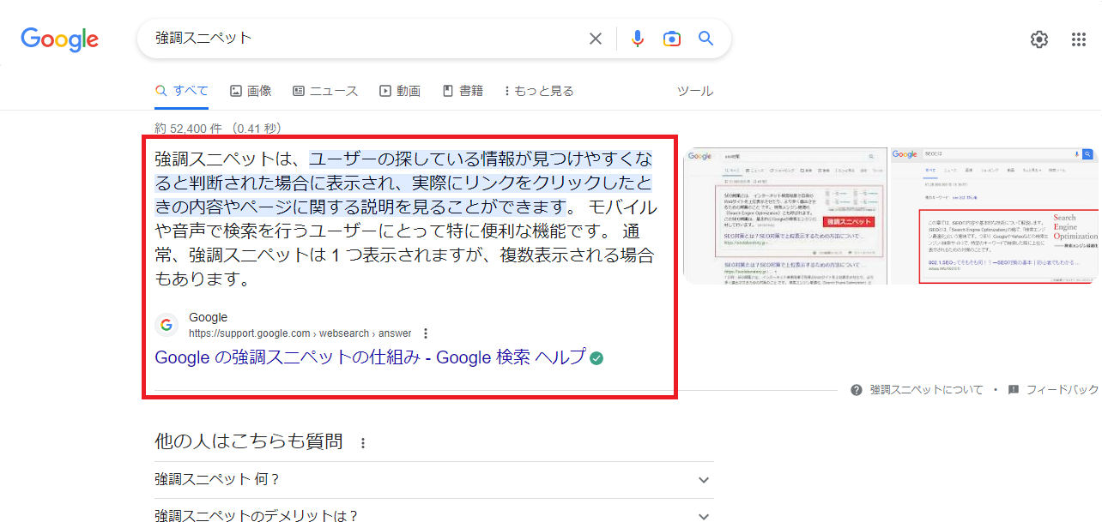Image resolution: width=1102 pixels, height=522 pixels.
Task: Open options beside 他の人はこちらも質問
Action: click(x=363, y=443)
